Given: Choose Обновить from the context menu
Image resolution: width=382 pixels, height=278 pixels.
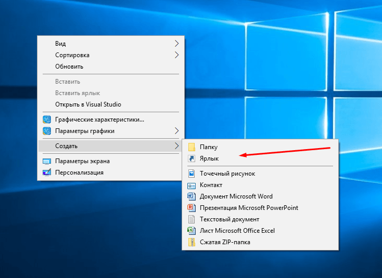Looking at the screenshot, I should click(x=69, y=67).
